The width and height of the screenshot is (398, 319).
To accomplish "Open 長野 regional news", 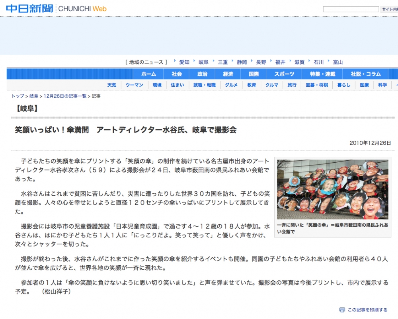I will point(261,62).
